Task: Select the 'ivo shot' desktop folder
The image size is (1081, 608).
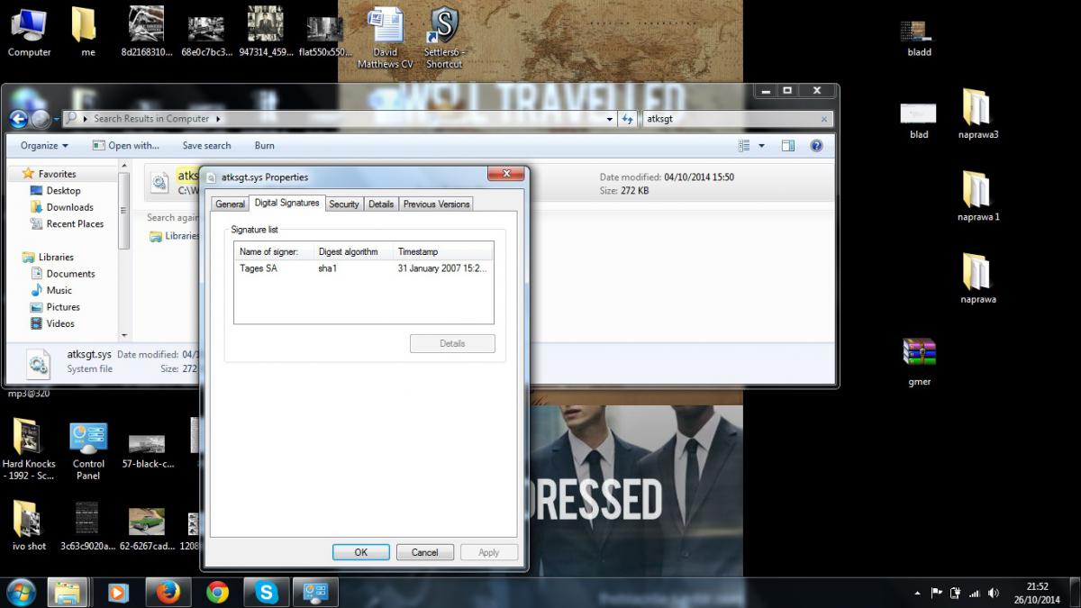Action: coord(29,525)
